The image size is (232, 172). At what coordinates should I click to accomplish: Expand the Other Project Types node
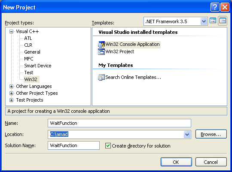[x=11, y=93]
